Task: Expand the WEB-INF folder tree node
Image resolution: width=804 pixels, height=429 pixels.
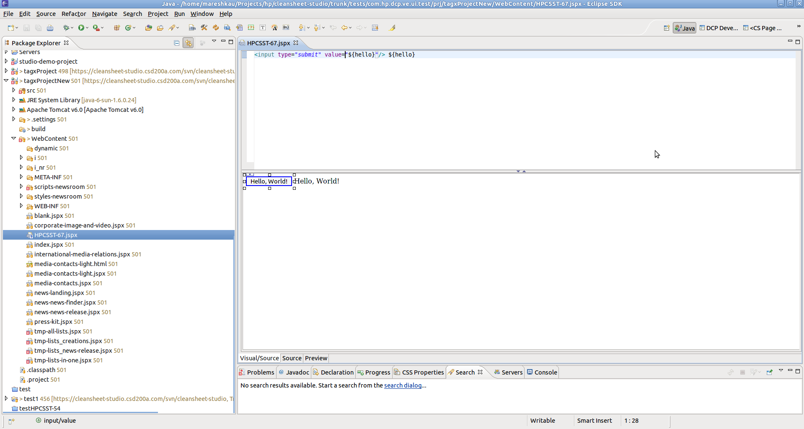Action: pyautogui.click(x=21, y=206)
